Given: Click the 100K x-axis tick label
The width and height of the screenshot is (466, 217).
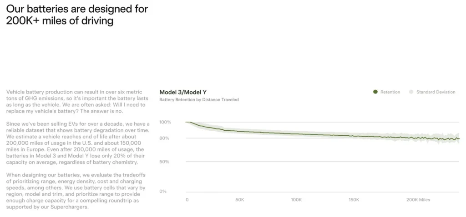Looking at the screenshot, I should point(296,199).
